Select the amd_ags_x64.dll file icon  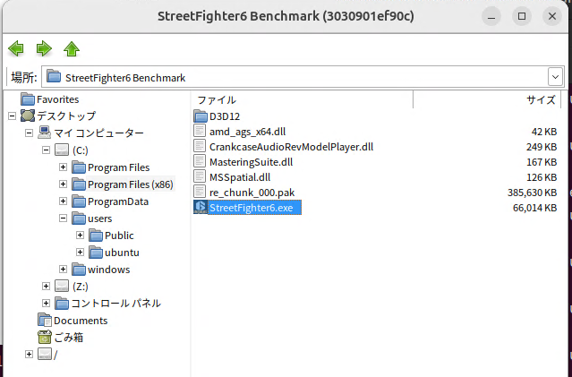pos(201,132)
